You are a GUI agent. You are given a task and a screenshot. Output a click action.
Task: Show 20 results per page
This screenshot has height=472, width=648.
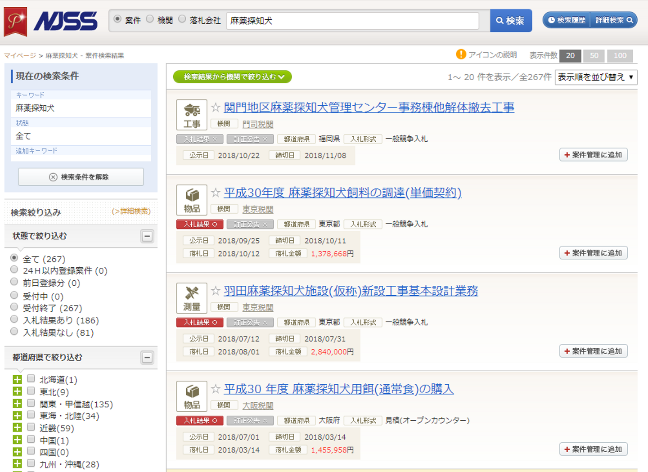(x=570, y=56)
